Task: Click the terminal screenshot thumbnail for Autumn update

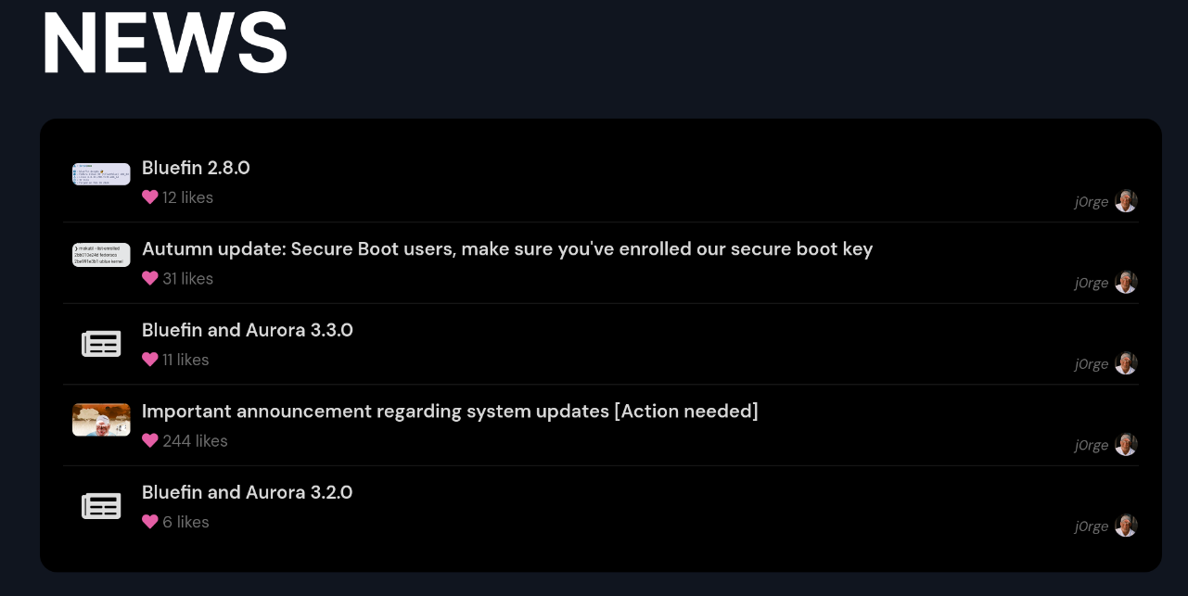Action: pyautogui.click(x=101, y=255)
